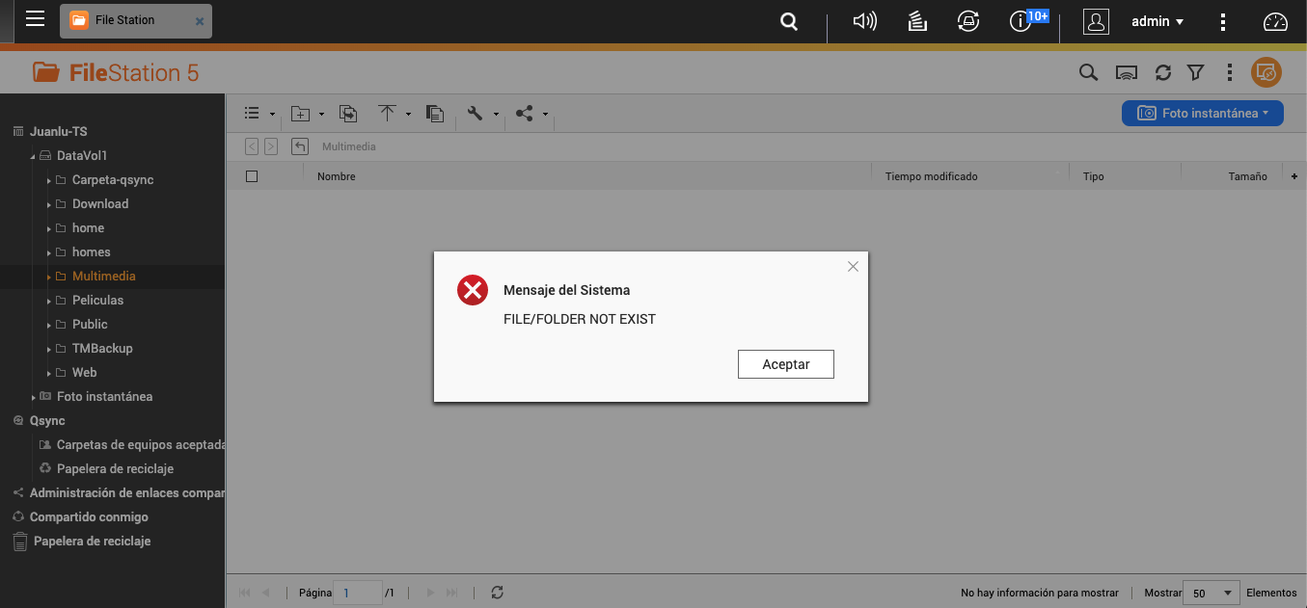Expand the Download folder tree node

pos(49,204)
